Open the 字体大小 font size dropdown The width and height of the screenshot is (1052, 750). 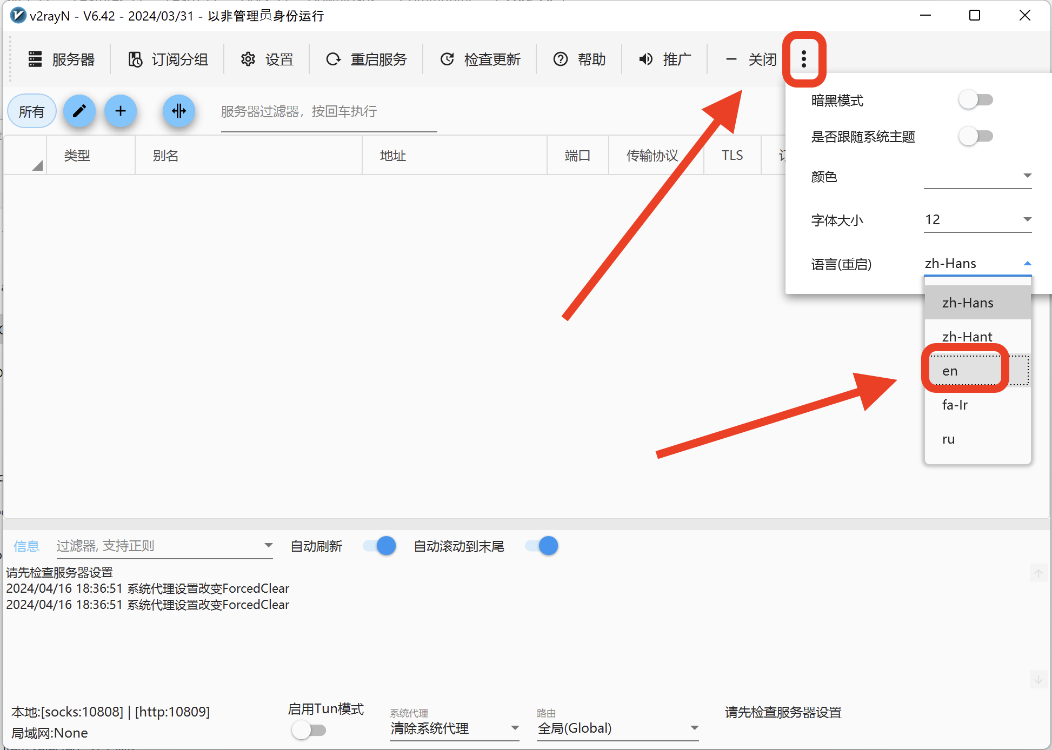click(977, 220)
